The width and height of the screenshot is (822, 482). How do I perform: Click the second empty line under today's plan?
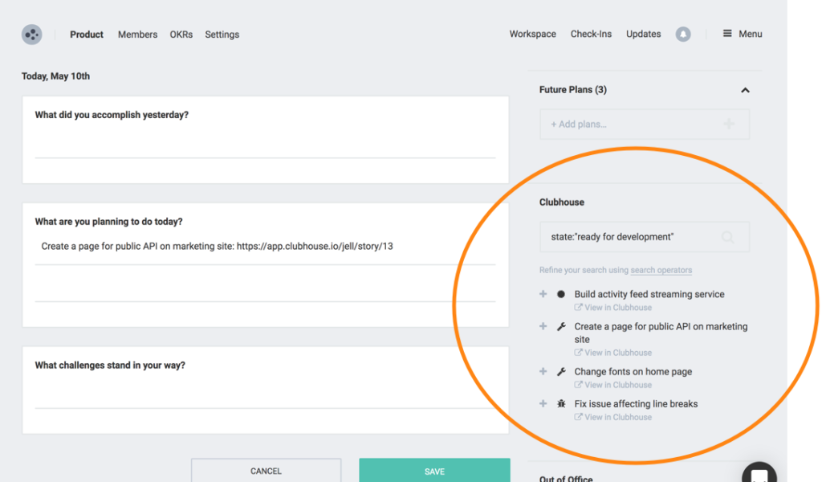(265, 286)
